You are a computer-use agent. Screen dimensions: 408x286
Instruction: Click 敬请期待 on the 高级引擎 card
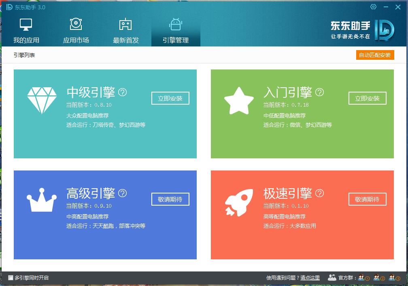pyautogui.click(x=170, y=199)
